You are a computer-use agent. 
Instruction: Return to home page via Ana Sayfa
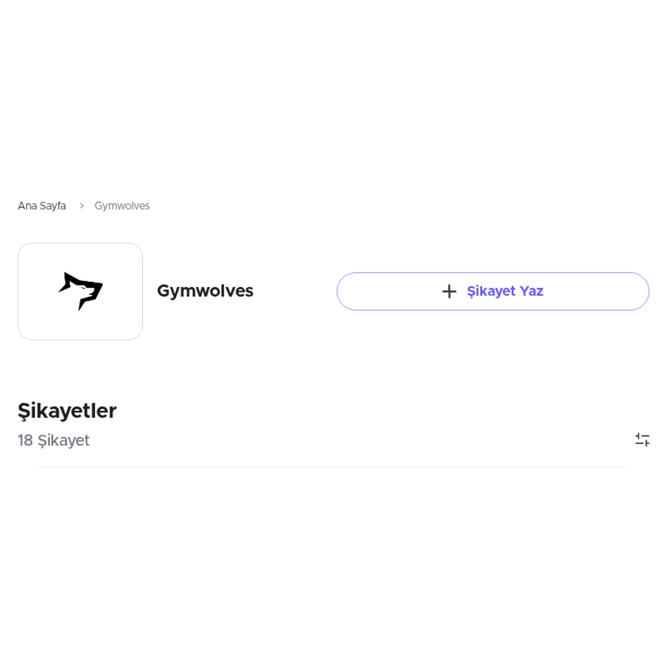(x=42, y=206)
